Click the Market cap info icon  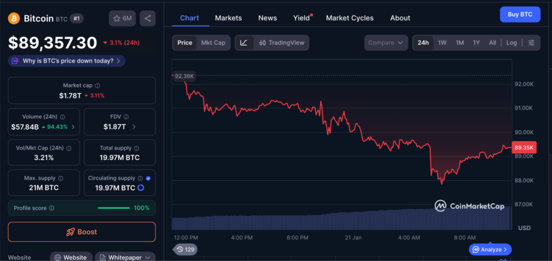[x=98, y=86]
